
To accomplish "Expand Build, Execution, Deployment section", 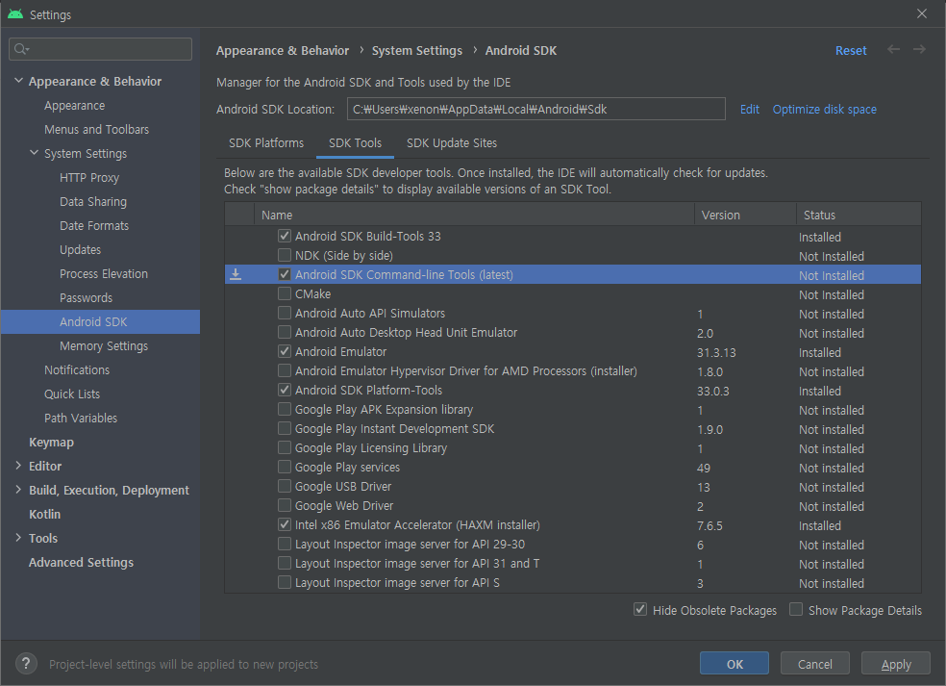I will click(18, 490).
